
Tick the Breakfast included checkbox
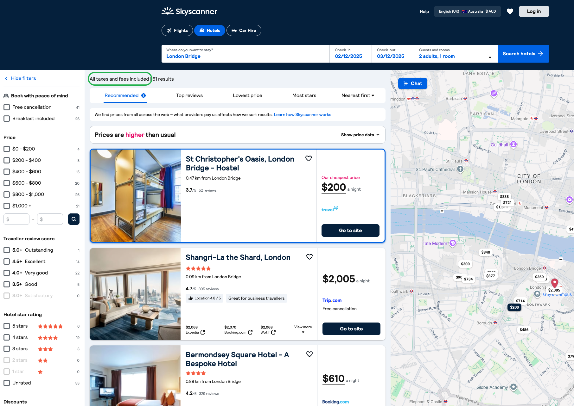click(7, 119)
